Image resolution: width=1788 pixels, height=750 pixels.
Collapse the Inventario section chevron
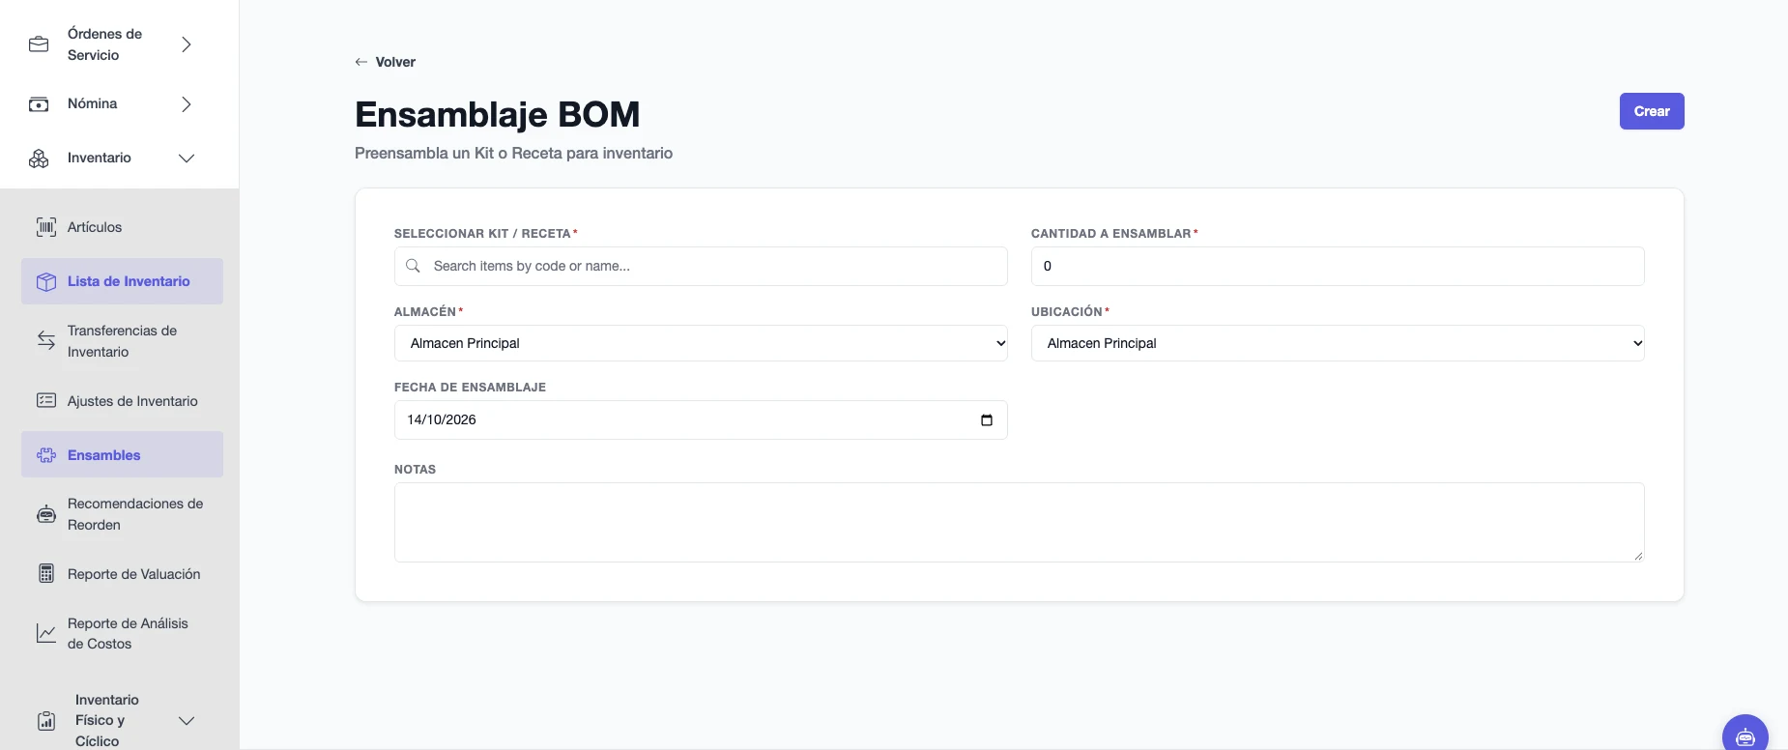pos(187,159)
